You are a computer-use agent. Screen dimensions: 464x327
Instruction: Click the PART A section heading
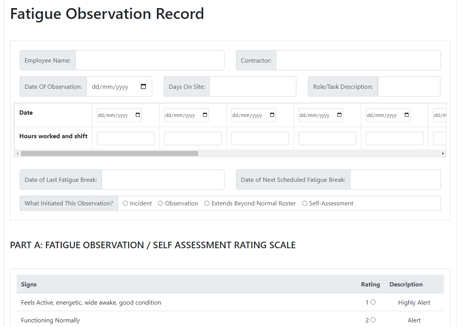[x=153, y=245]
